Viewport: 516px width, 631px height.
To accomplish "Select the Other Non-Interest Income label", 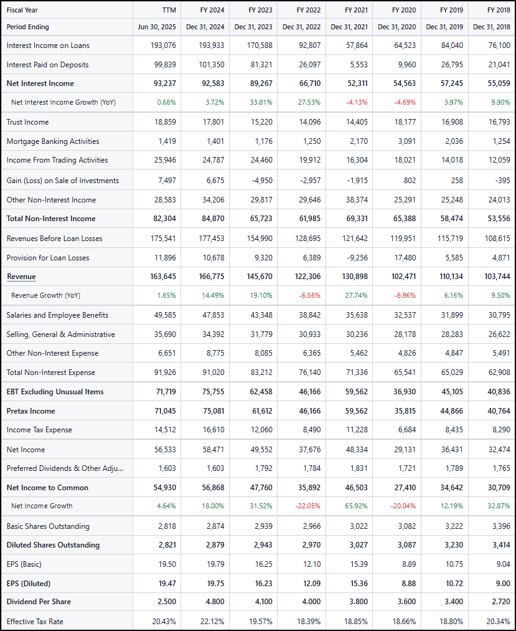I will [x=51, y=200].
